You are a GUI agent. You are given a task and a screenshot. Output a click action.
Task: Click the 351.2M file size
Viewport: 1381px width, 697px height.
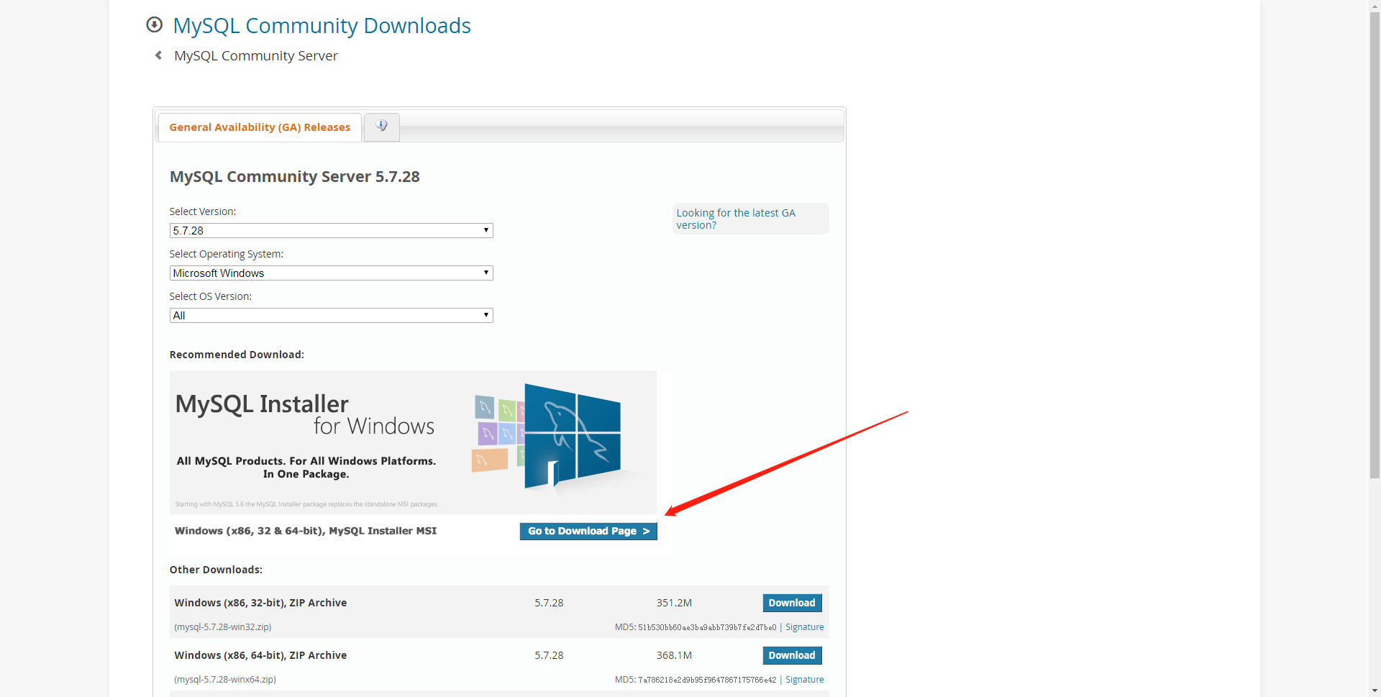point(674,603)
